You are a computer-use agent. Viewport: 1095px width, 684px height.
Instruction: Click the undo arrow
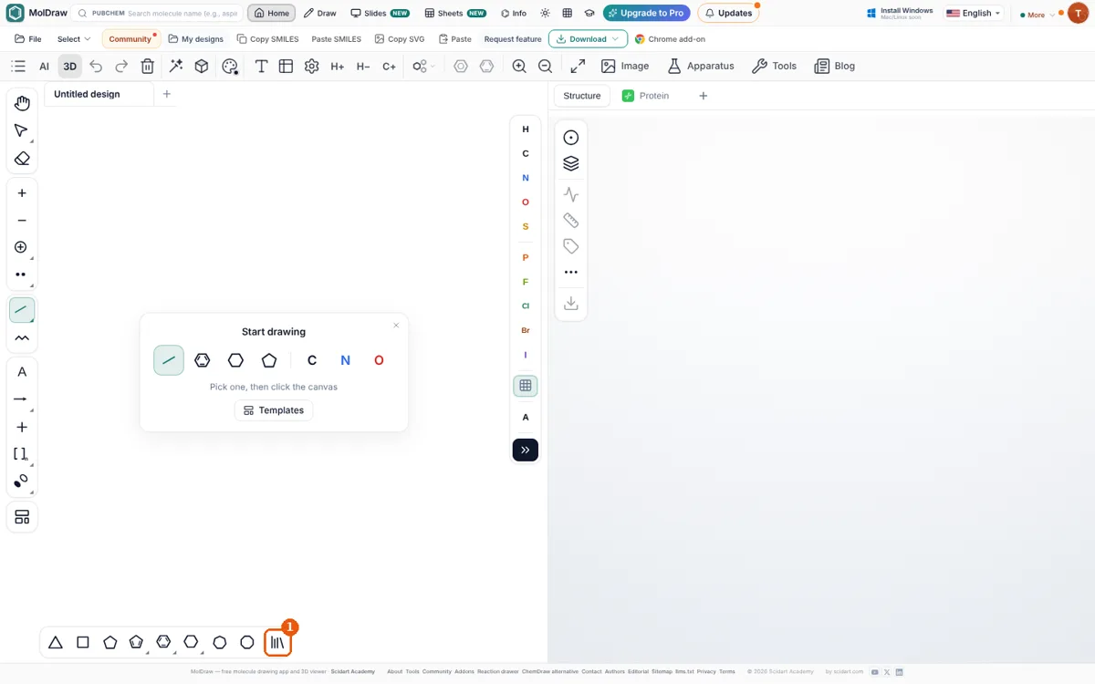[x=96, y=67]
